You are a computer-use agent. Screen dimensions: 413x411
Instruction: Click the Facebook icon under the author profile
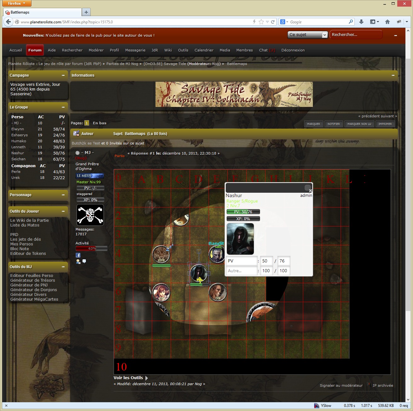(78, 255)
